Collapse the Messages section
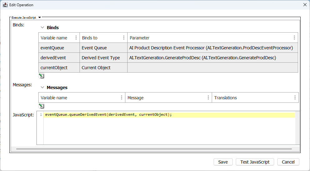The image size is (310, 171). tap(42, 88)
